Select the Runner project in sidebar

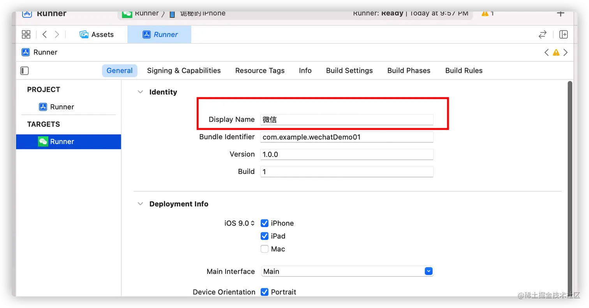(56, 107)
